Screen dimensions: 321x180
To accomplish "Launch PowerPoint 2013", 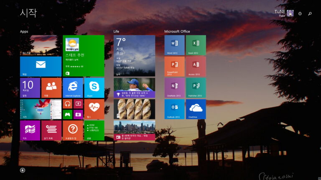I will click(x=174, y=67).
